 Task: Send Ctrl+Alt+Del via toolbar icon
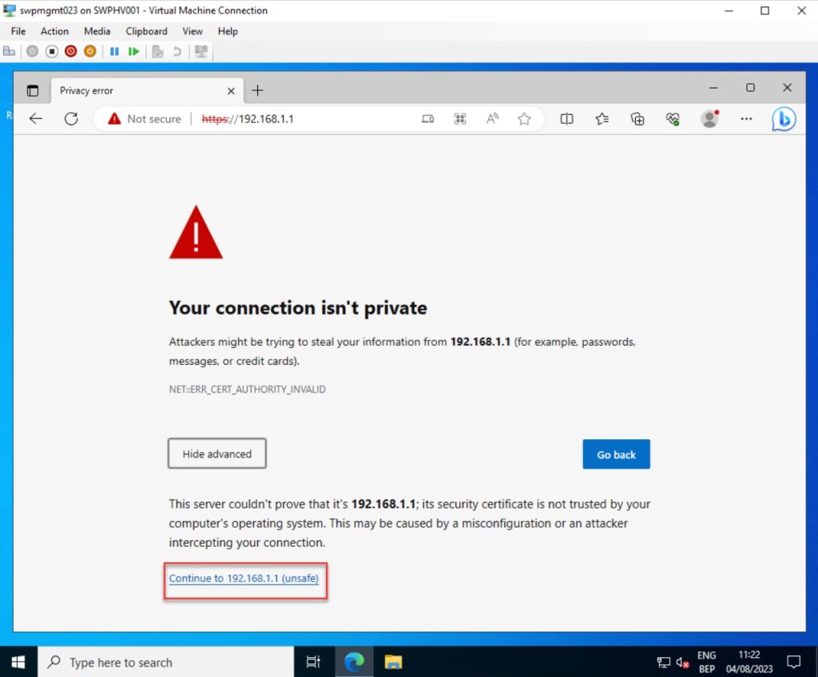pos(10,51)
